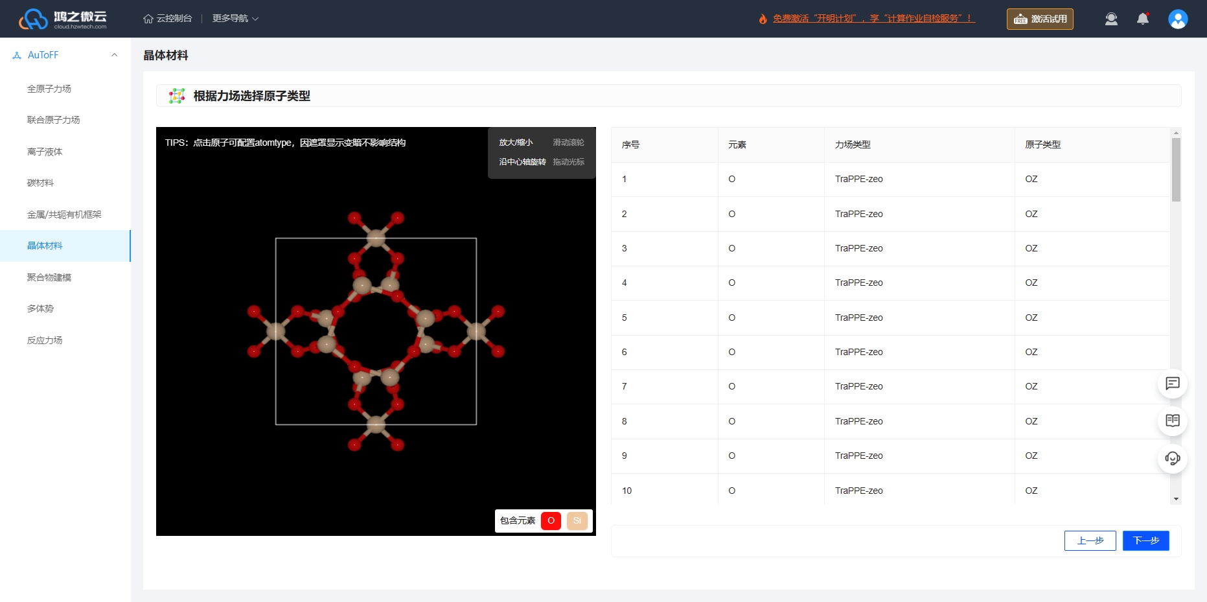1207x602 pixels.
Task: Toggle the Si element swatch
Action: 577,520
